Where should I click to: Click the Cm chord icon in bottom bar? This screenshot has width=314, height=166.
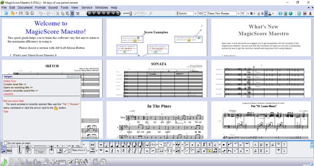38,162
